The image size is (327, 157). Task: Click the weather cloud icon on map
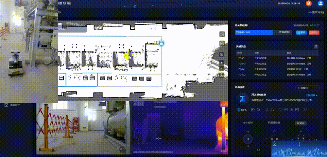222,34
